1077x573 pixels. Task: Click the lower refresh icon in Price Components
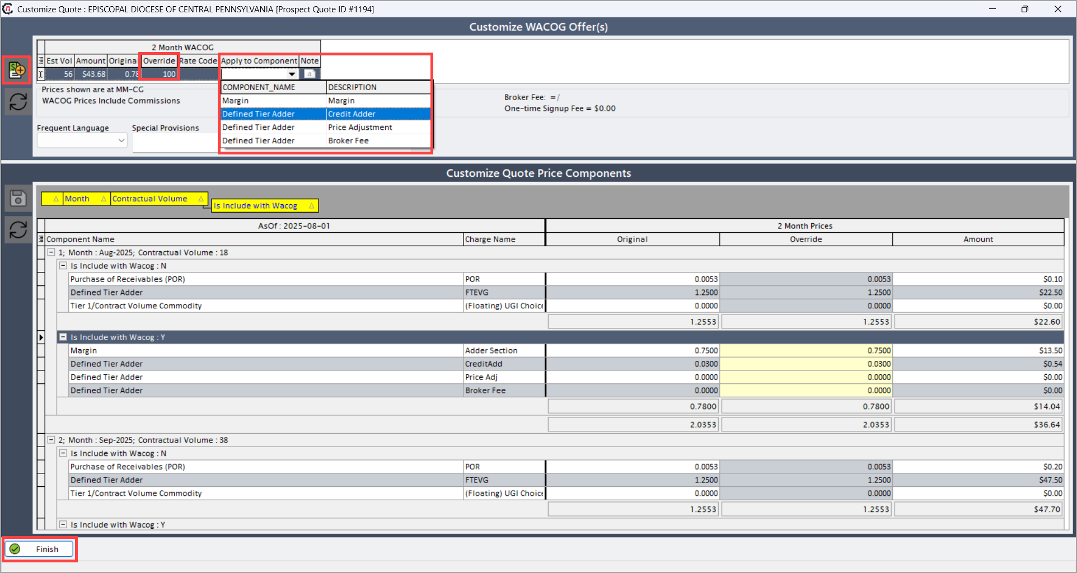point(18,230)
